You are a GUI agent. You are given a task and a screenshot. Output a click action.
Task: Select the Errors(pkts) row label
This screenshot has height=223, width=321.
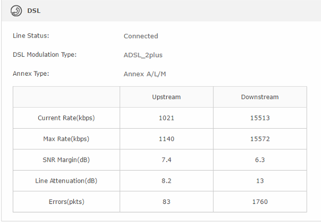[66, 202]
